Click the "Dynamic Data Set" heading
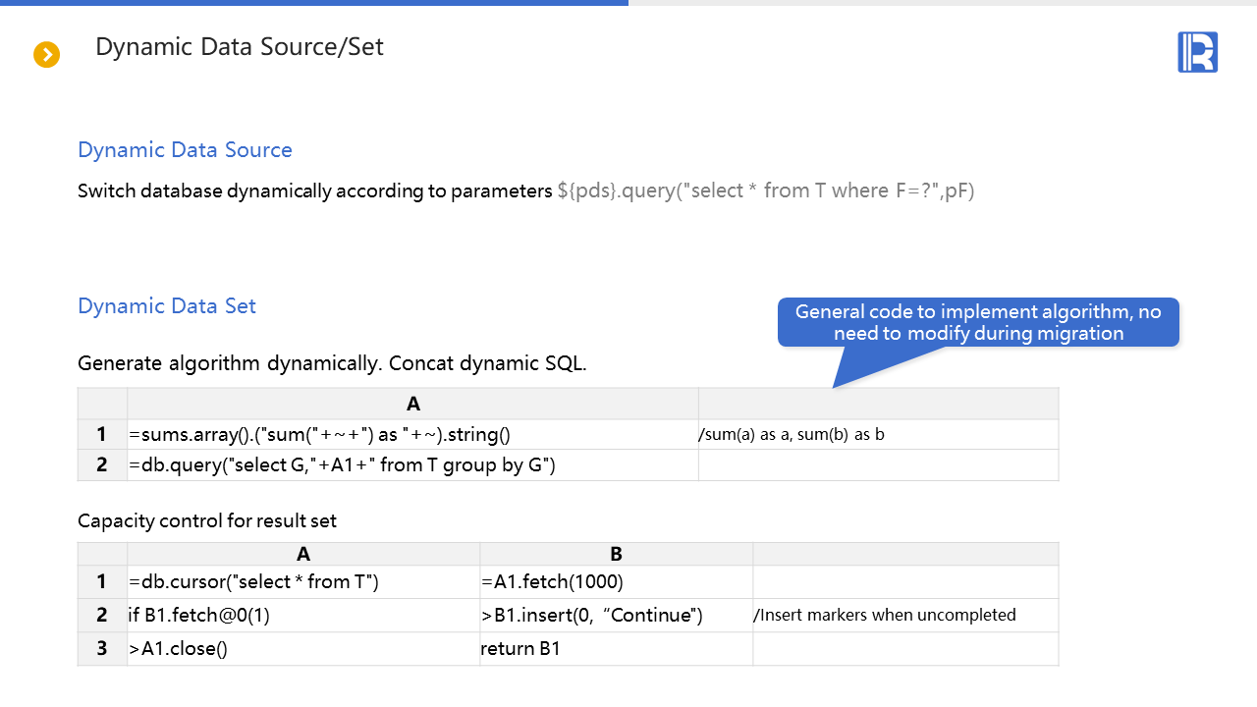 tap(167, 306)
